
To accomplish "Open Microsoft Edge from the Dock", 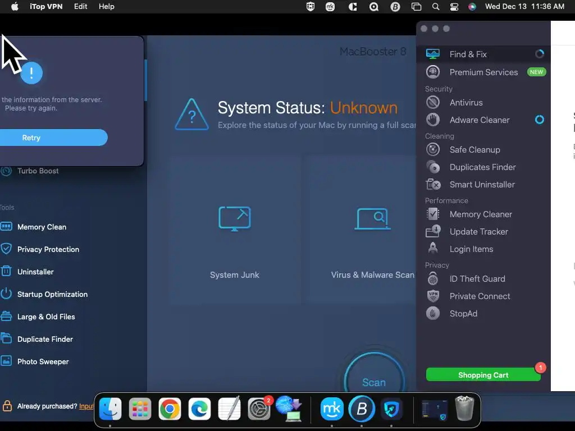I will [199, 409].
